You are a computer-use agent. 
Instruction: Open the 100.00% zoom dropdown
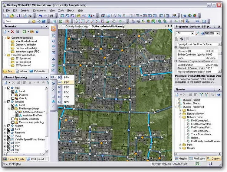(218, 33)
